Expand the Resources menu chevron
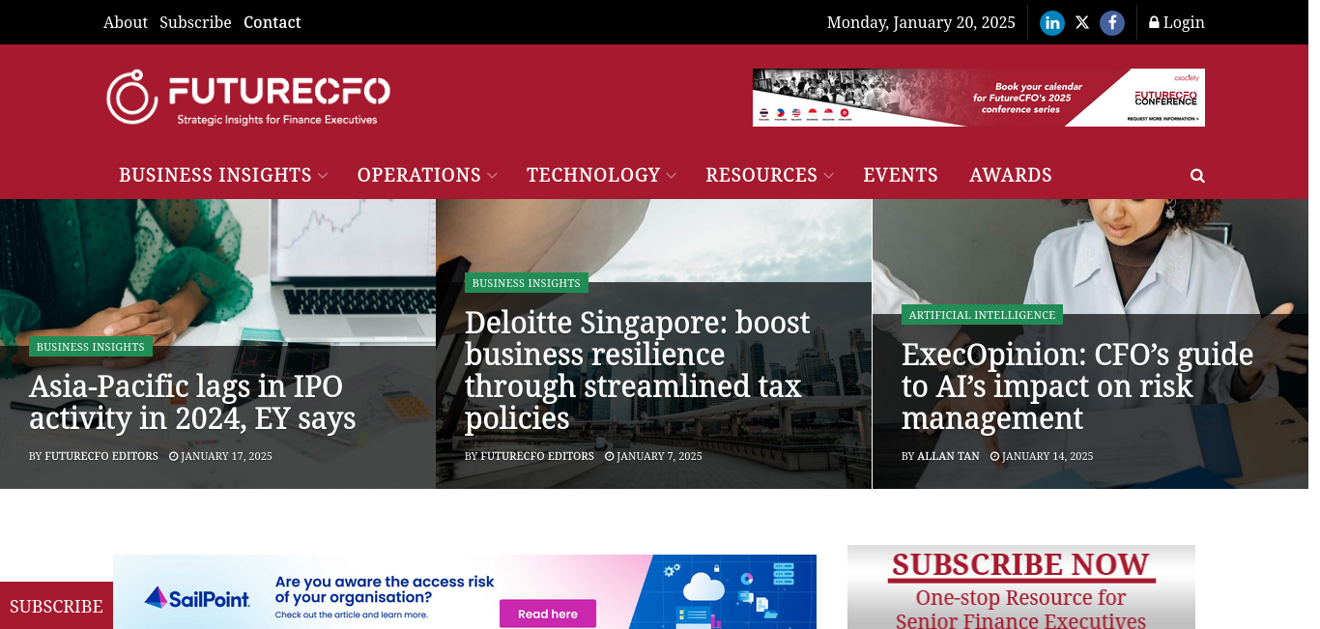The height and width of the screenshot is (629, 1320). click(828, 176)
